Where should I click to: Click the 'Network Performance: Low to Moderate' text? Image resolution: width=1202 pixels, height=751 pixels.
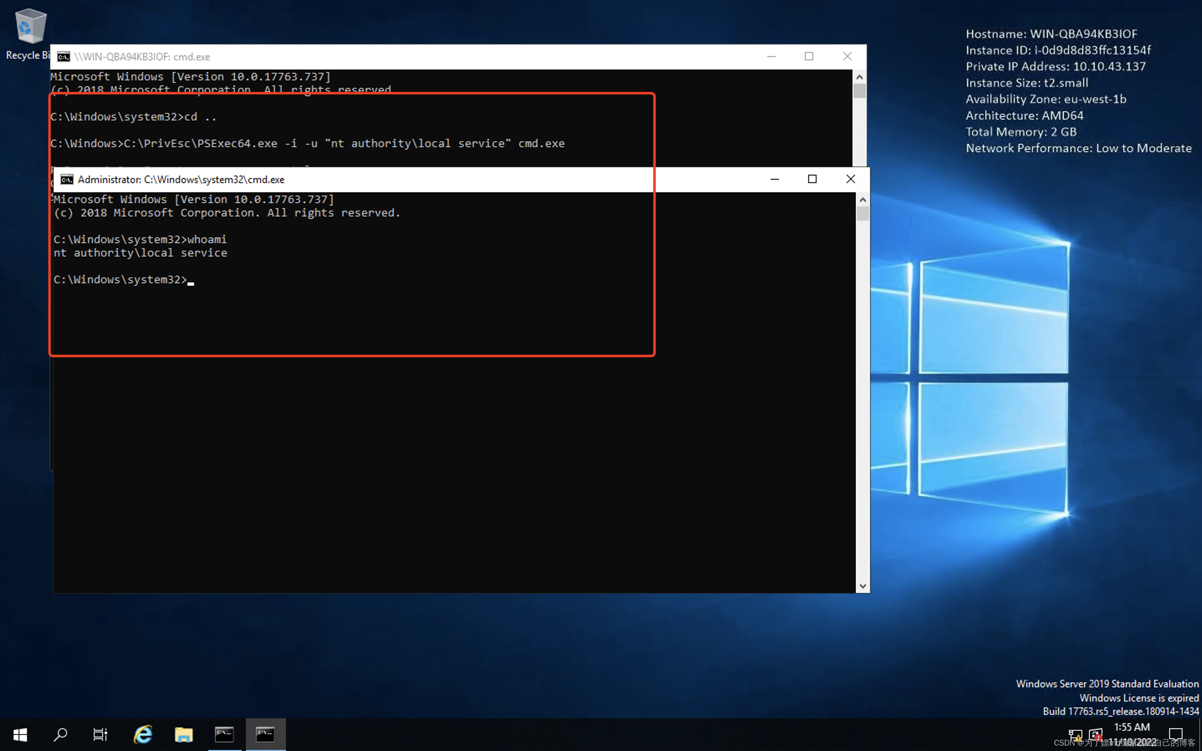tap(1079, 149)
